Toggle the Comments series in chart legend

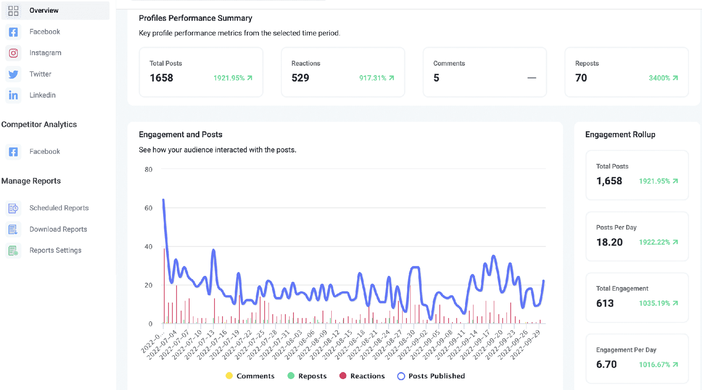(x=229, y=376)
